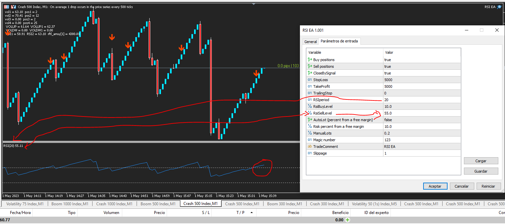Click the RSI EA graduation cap icon
Screen dimensions: 505x224
point(500,7)
